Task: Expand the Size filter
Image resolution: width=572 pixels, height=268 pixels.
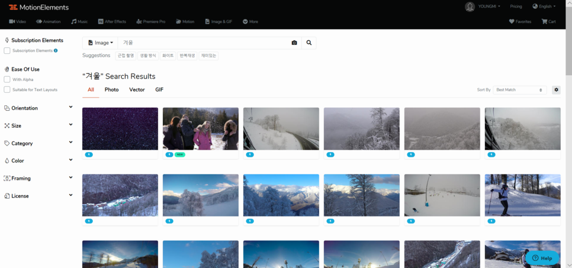Action: (x=38, y=126)
